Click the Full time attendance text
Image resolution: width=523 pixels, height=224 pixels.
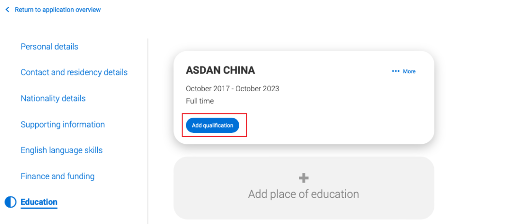point(200,101)
